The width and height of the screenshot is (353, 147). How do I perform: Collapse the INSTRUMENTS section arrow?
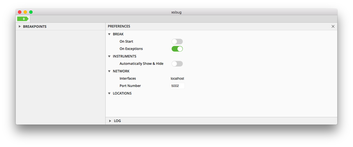(109, 56)
